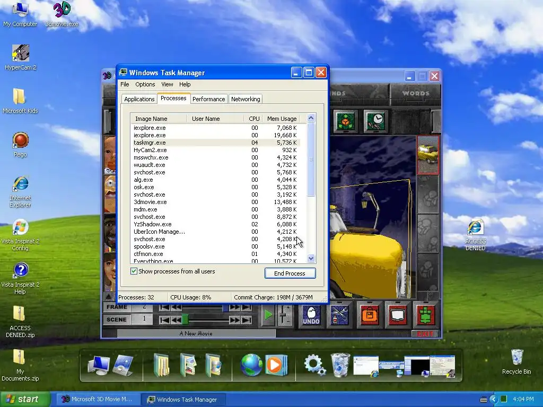
Task: Click the recycle bin icon in the dock
Action: click(x=340, y=365)
